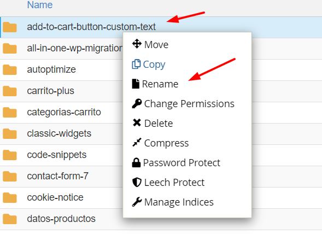
Task: Click the wrench icon for Manage Indices
Action: pos(137,202)
